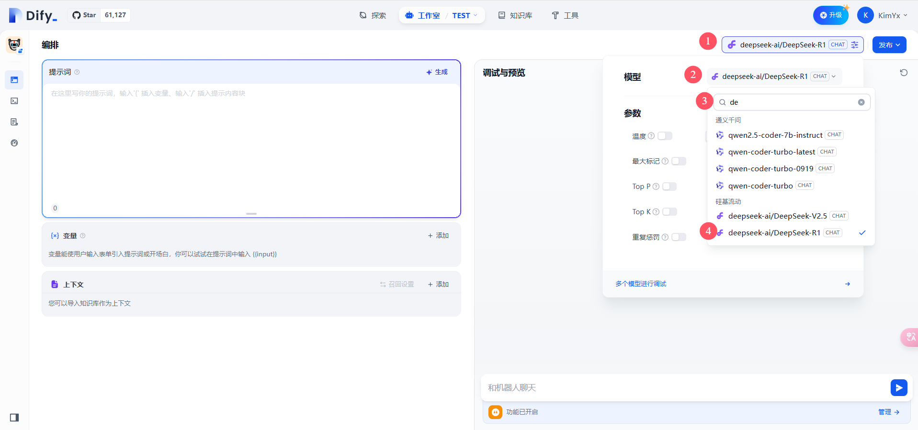The image size is (918, 430).
Task: Enable the 重复惩罚 toggle
Action: [679, 237]
